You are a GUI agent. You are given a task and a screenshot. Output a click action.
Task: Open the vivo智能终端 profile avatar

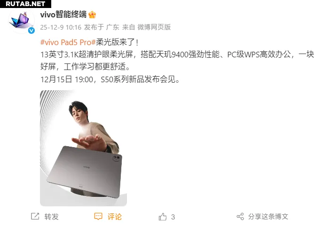[21, 20]
